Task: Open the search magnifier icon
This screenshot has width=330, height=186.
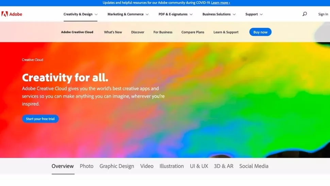Action: click(304, 14)
